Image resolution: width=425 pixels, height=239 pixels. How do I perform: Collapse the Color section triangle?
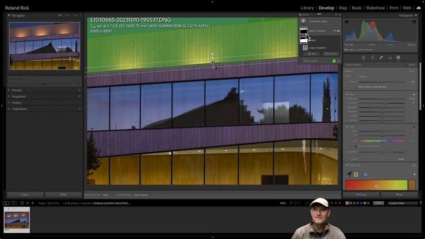click(347, 127)
